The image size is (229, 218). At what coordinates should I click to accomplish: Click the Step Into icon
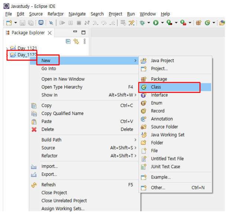pyautogui.click(x=96, y=23)
